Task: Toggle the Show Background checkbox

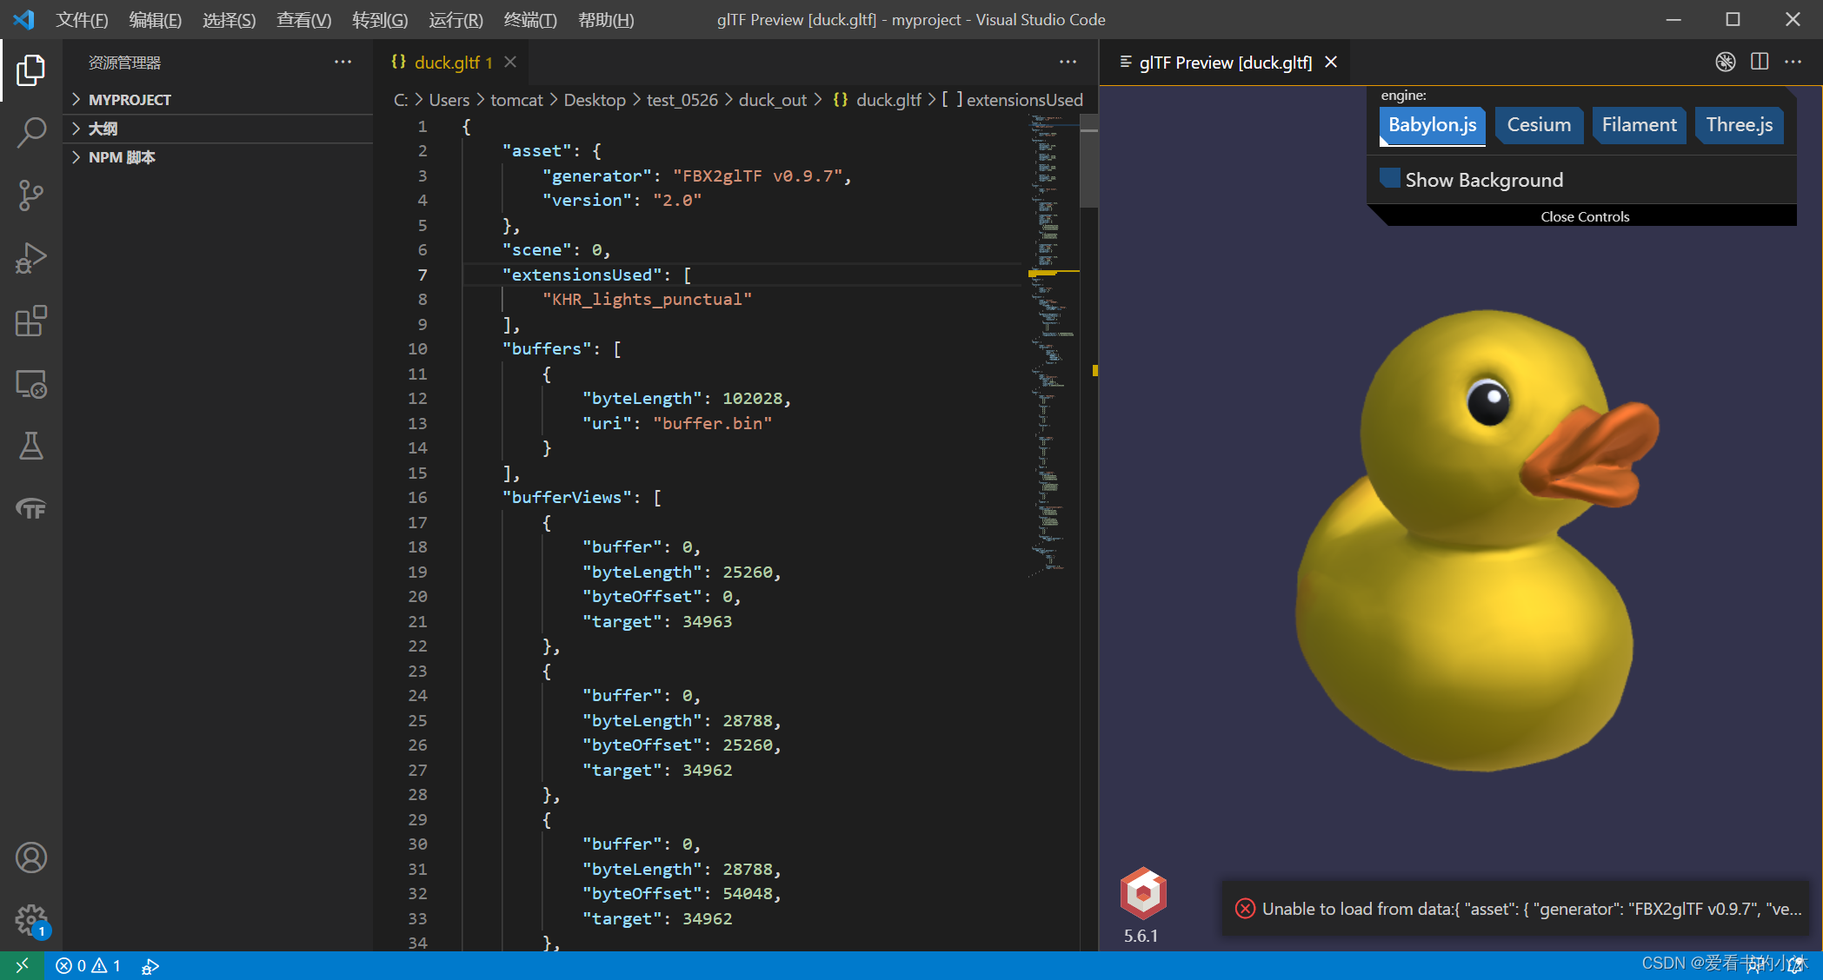Action: [1390, 179]
